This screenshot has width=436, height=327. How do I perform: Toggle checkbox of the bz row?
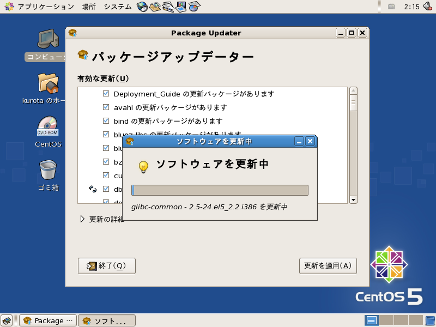pos(106,161)
